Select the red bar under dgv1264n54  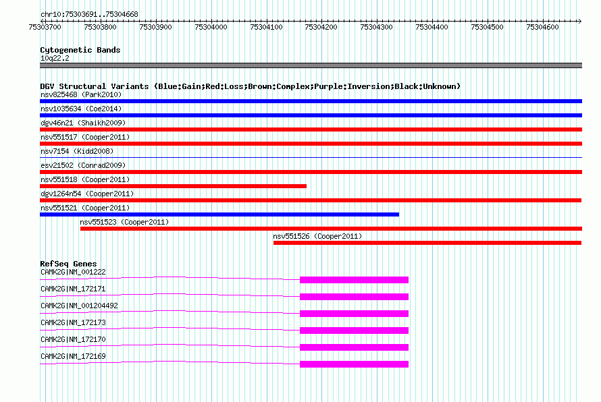pos(311,200)
